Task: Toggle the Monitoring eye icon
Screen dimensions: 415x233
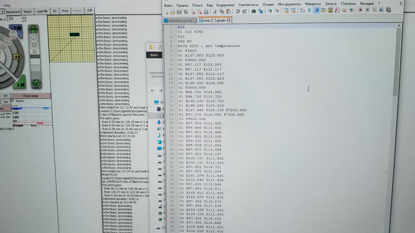Action: pos(351,10)
